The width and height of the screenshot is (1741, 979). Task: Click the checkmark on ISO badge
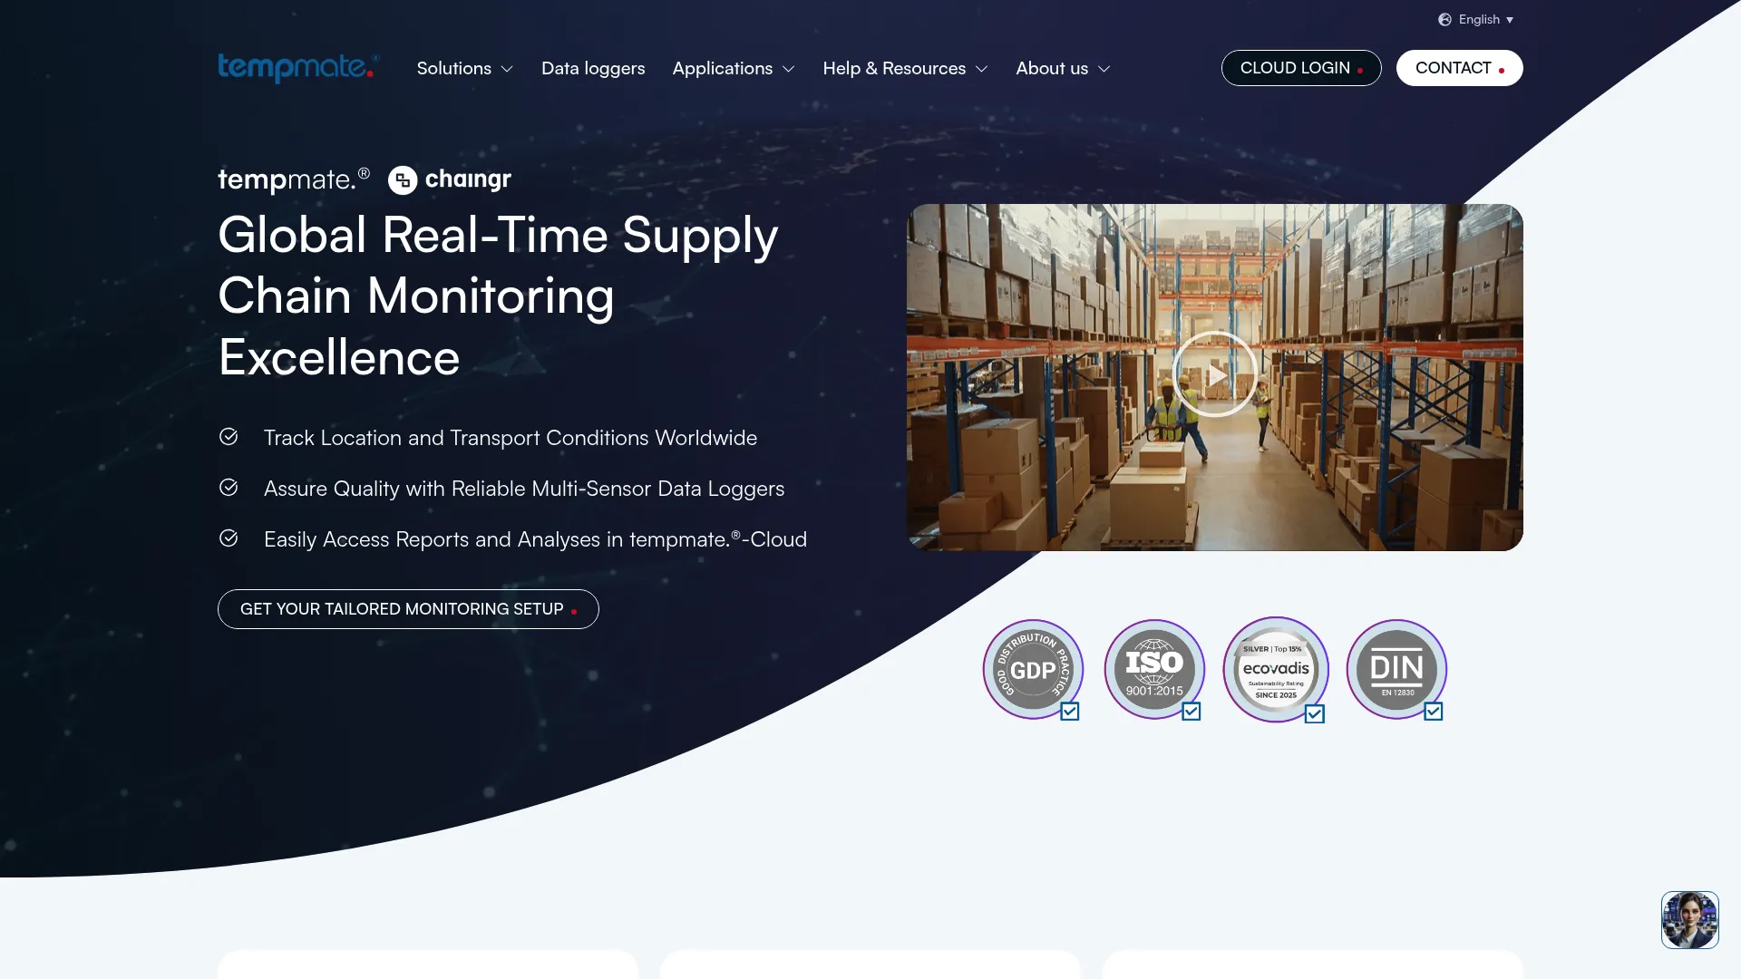tap(1191, 712)
